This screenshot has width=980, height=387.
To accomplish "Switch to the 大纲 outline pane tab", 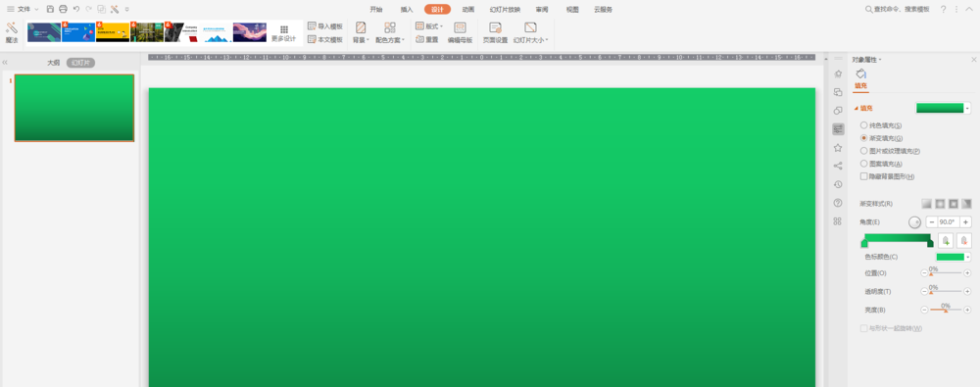I will click(x=54, y=63).
